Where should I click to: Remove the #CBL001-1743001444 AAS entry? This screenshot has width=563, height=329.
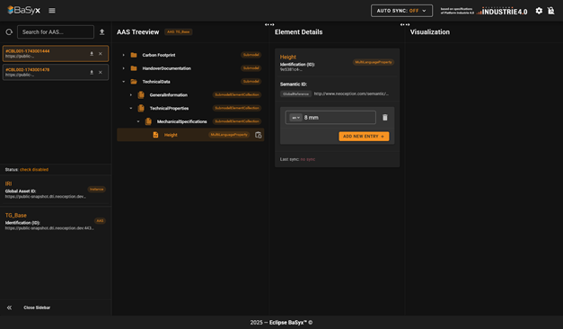(101, 54)
